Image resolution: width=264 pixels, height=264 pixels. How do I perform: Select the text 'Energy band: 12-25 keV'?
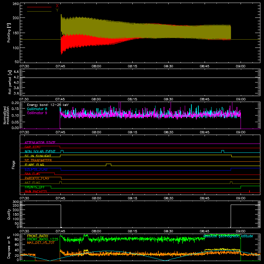pos(48,105)
